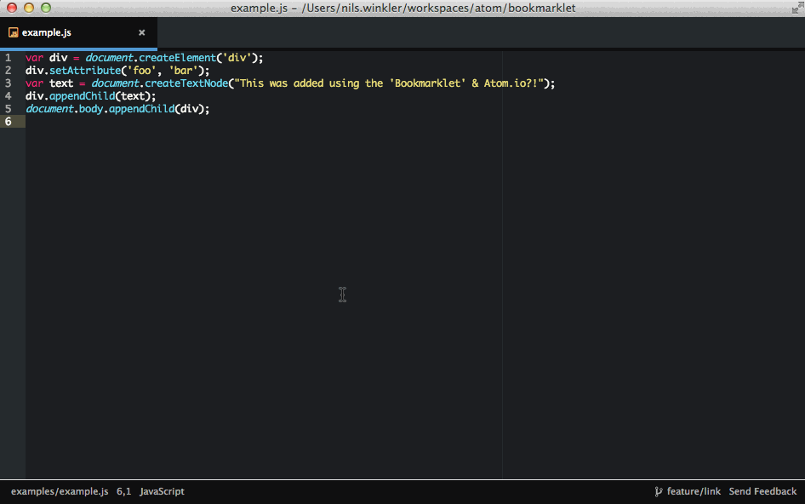Place cursor in setAttribute on line 2
This screenshot has height=504, width=805.
point(85,71)
